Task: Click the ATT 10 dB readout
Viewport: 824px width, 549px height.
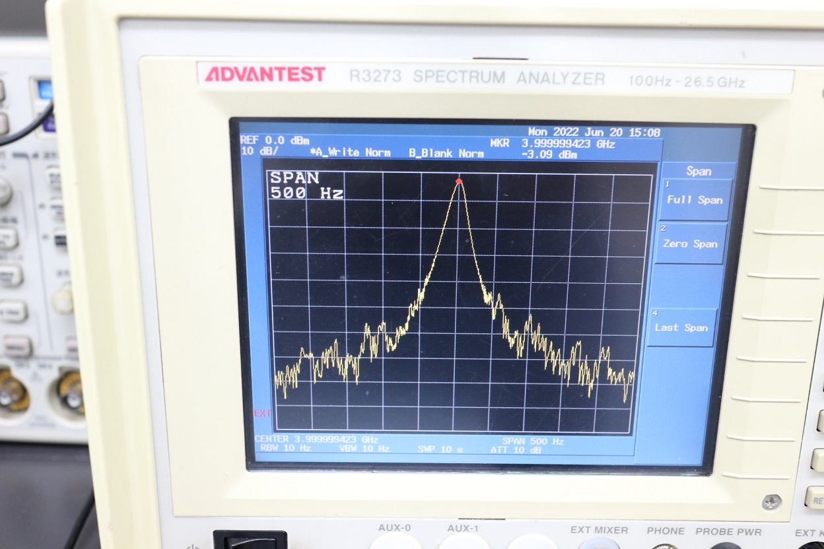Action: click(x=515, y=450)
